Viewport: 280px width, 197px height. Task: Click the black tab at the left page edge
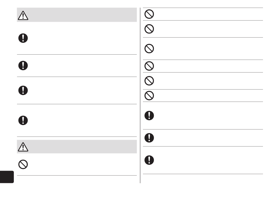point(7,177)
